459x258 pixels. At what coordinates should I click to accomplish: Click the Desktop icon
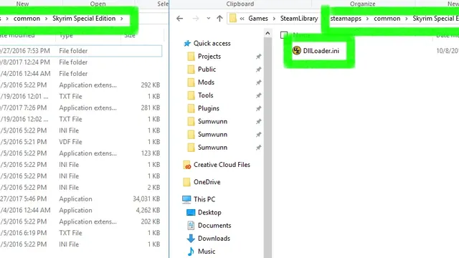pos(191,212)
